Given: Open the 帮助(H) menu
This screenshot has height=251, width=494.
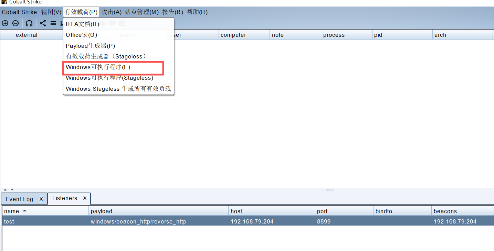Looking at the screenshot, I should (x=197, y=12).
